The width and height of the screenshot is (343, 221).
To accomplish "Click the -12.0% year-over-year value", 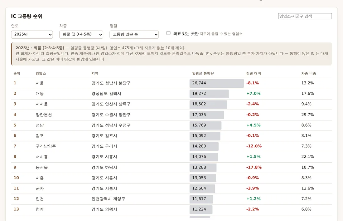I will [x=254, y=146].
